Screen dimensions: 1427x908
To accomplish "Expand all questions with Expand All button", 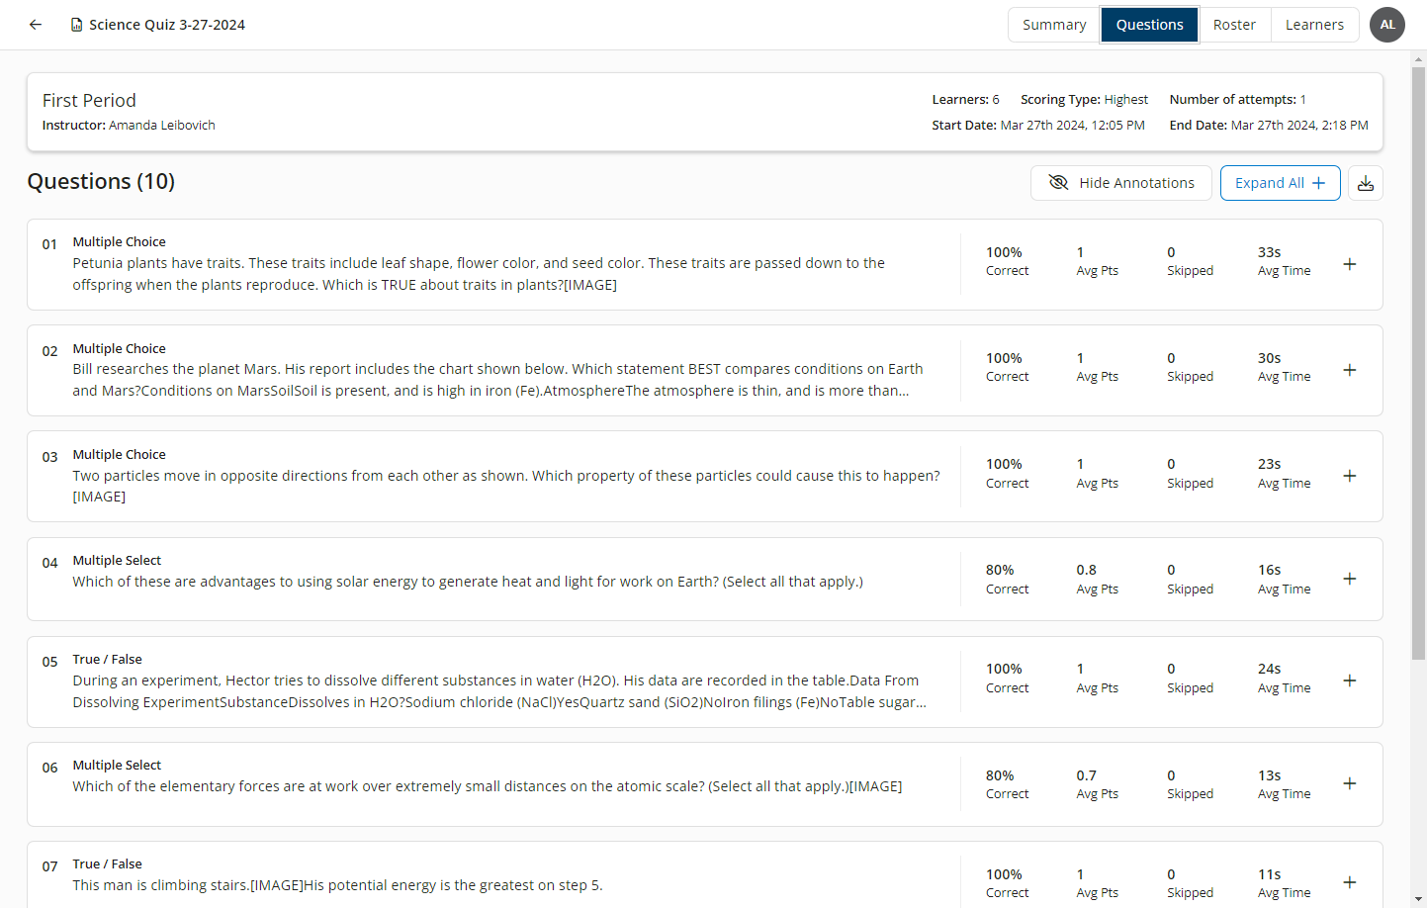I will click(1280, 183).
